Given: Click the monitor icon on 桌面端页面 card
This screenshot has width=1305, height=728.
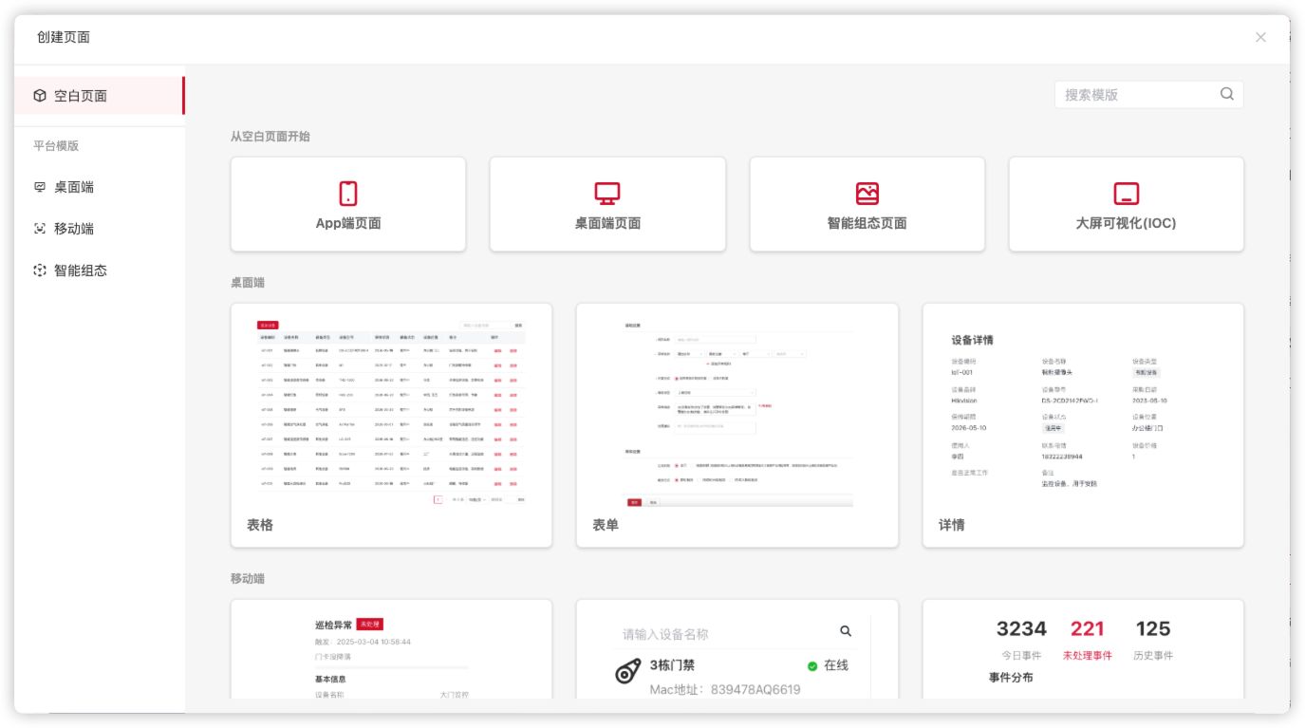Looking at the screenshot, I should tap(606, 193).
